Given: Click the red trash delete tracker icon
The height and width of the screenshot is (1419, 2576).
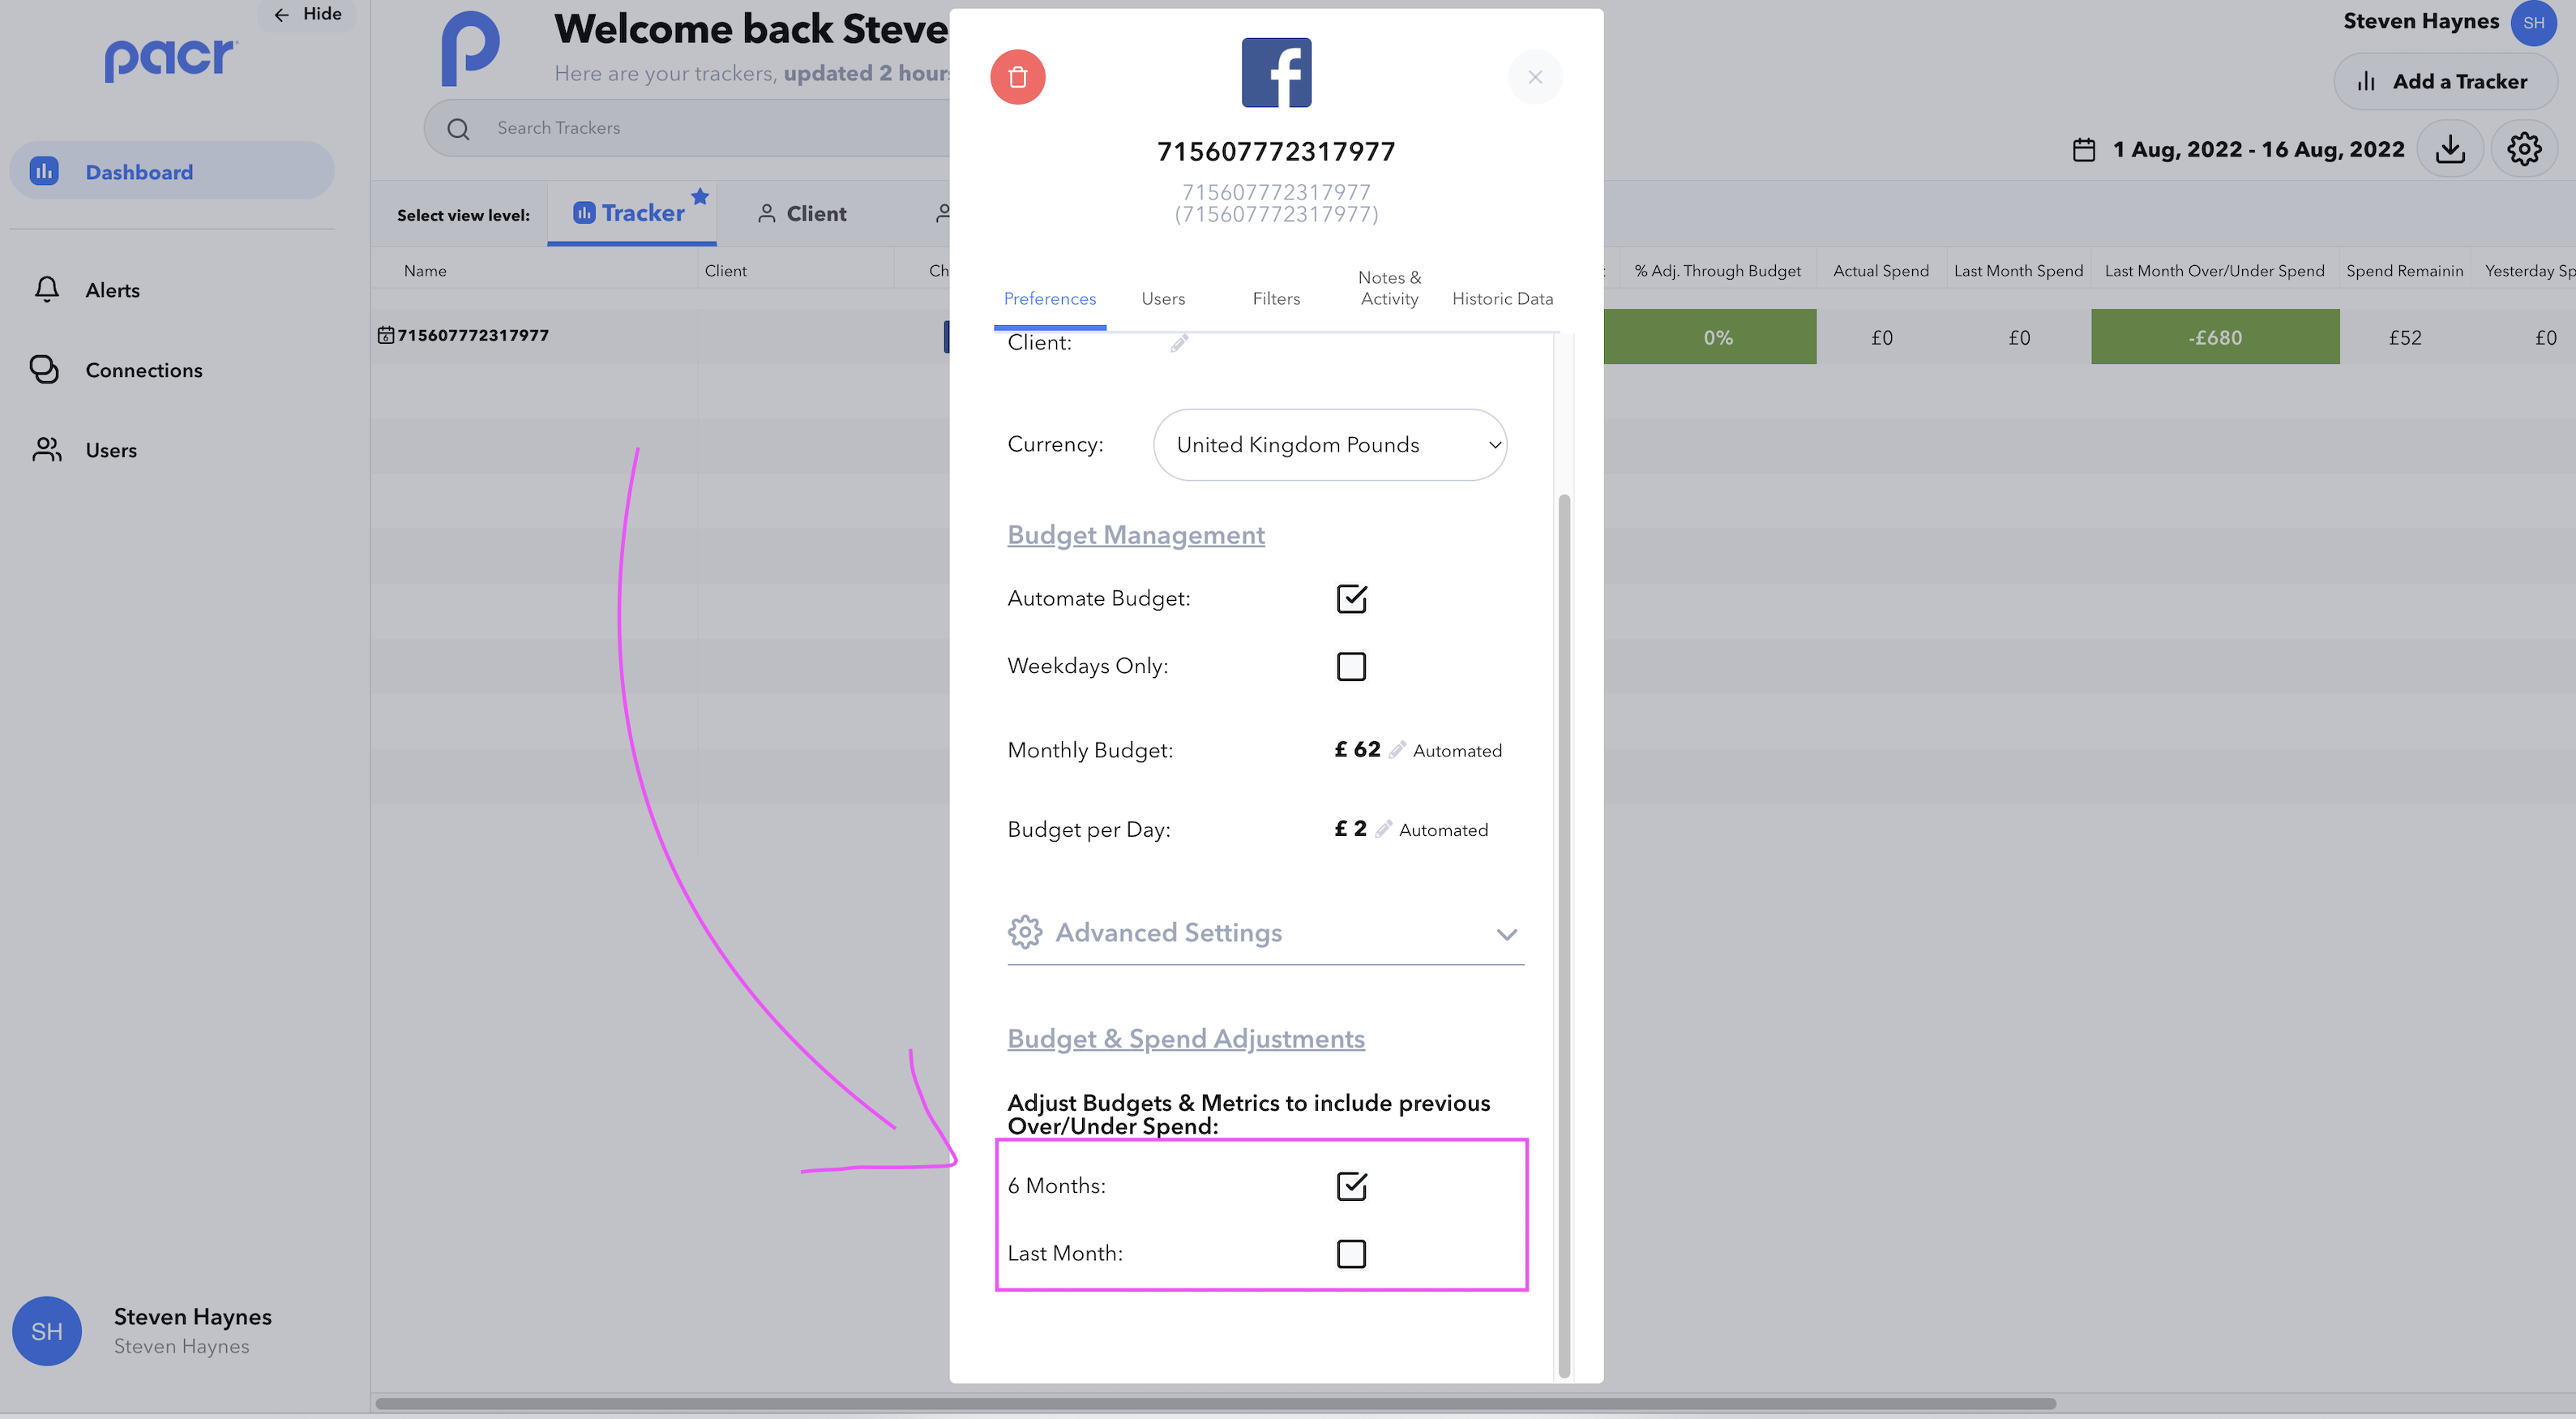Looking at the screenshot, I should point(1017,77).
